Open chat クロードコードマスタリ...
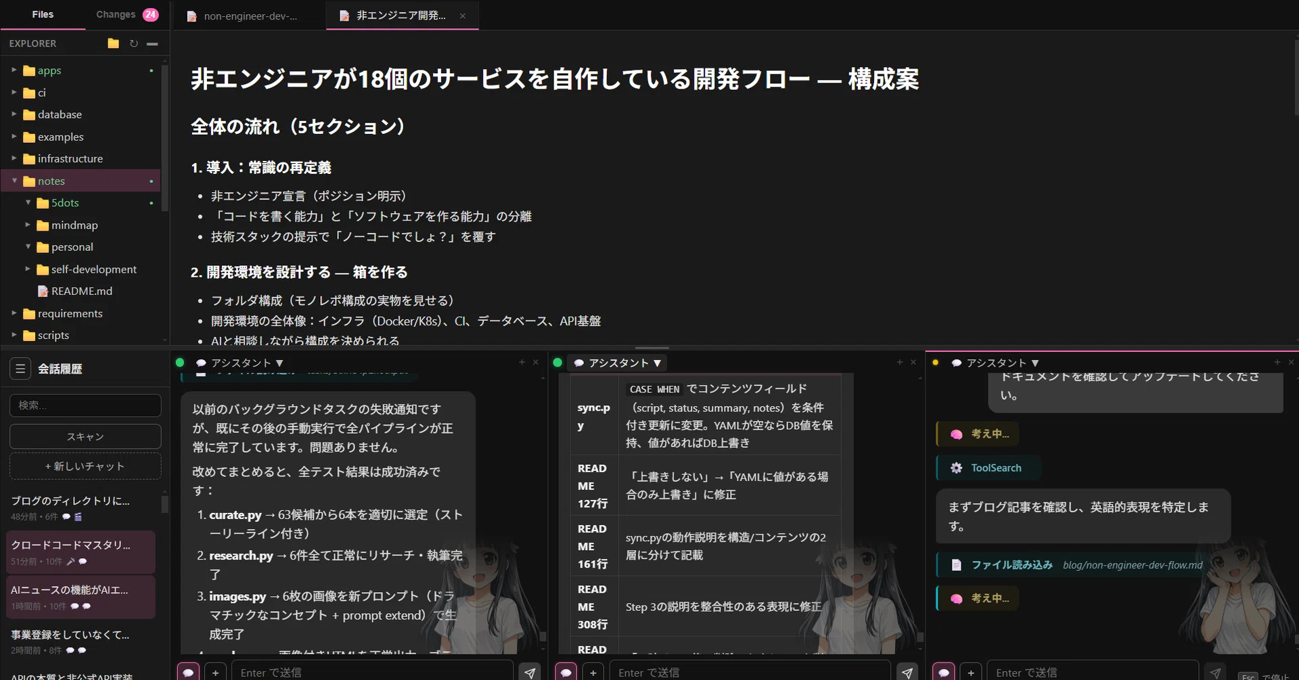Viewport: 1299px width, 680px height. (x=81, y=552)
